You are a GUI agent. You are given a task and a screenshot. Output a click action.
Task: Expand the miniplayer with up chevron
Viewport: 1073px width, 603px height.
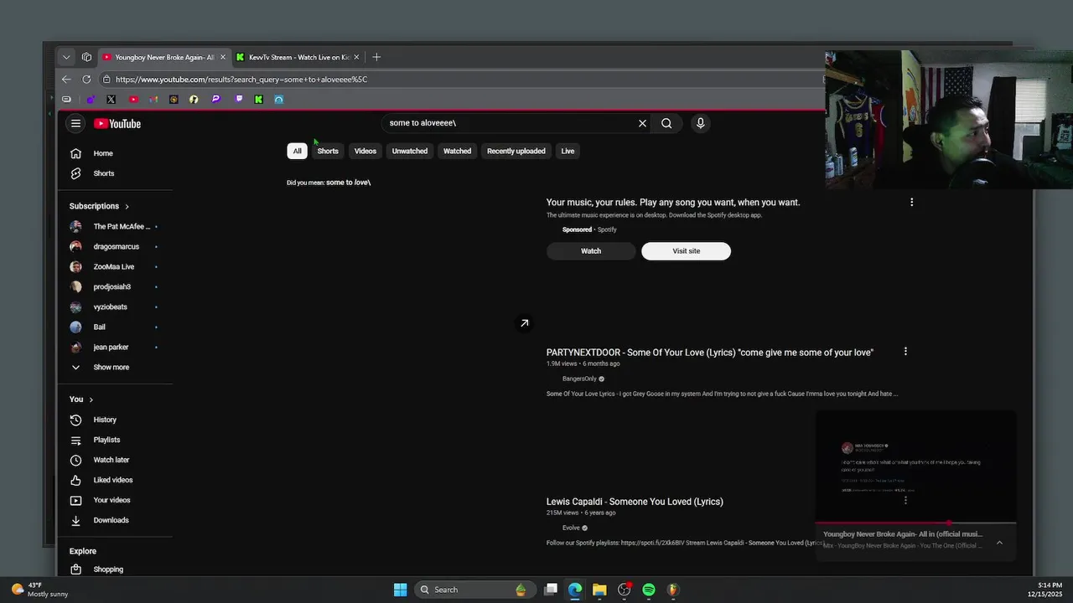click(999, 543)
